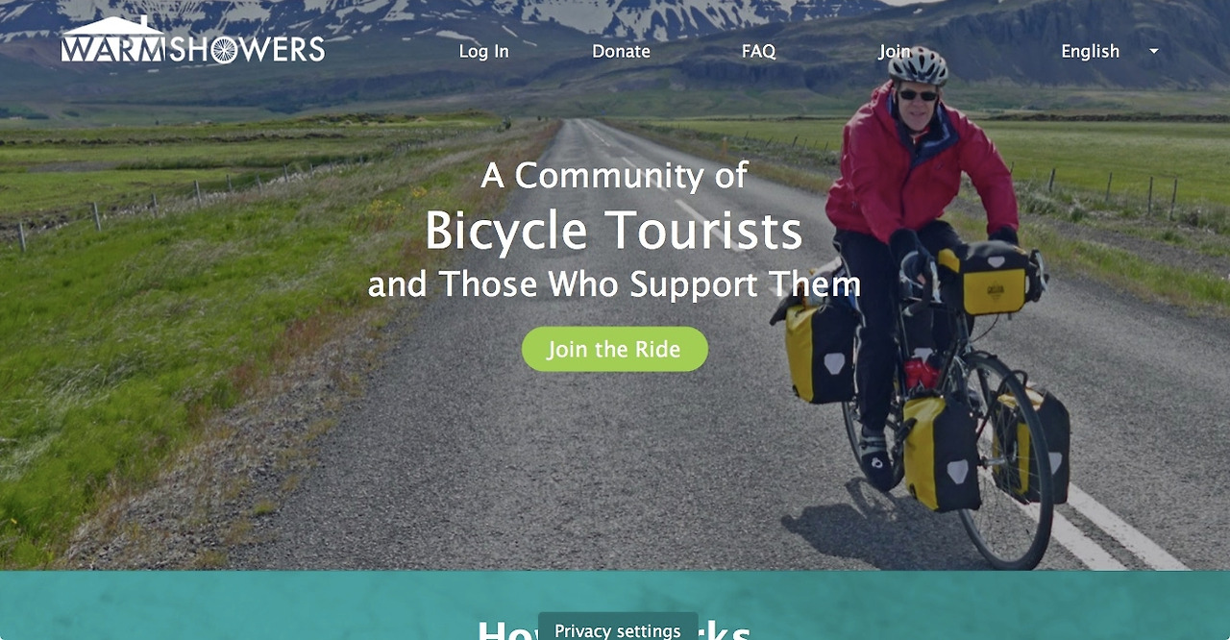Click the and Those Who Support Them text
This screenshot has width=1230, height=640.
614,284
